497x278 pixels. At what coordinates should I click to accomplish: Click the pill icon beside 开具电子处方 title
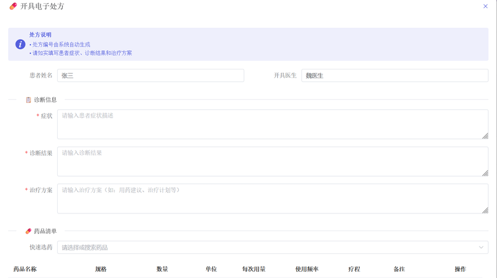[x=13, y=6]
